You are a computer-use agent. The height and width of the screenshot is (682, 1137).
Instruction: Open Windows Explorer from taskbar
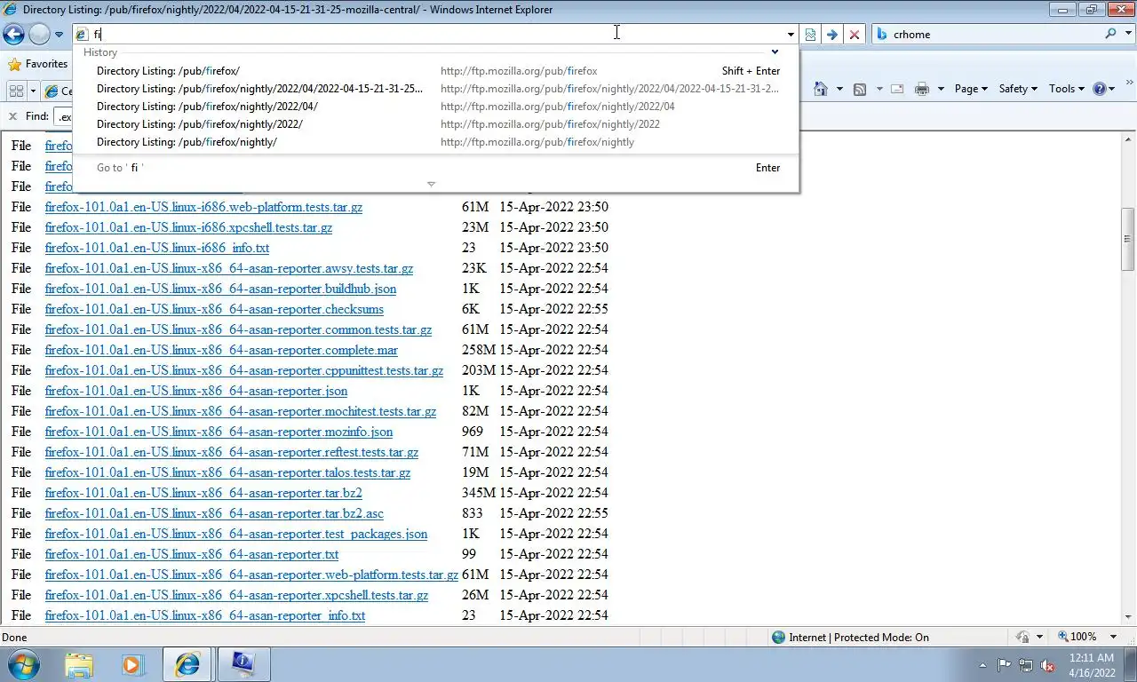pos(79,664)
